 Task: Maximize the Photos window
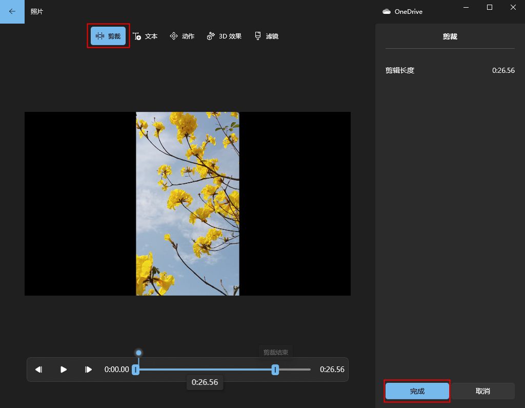click(x=490, y=7)
